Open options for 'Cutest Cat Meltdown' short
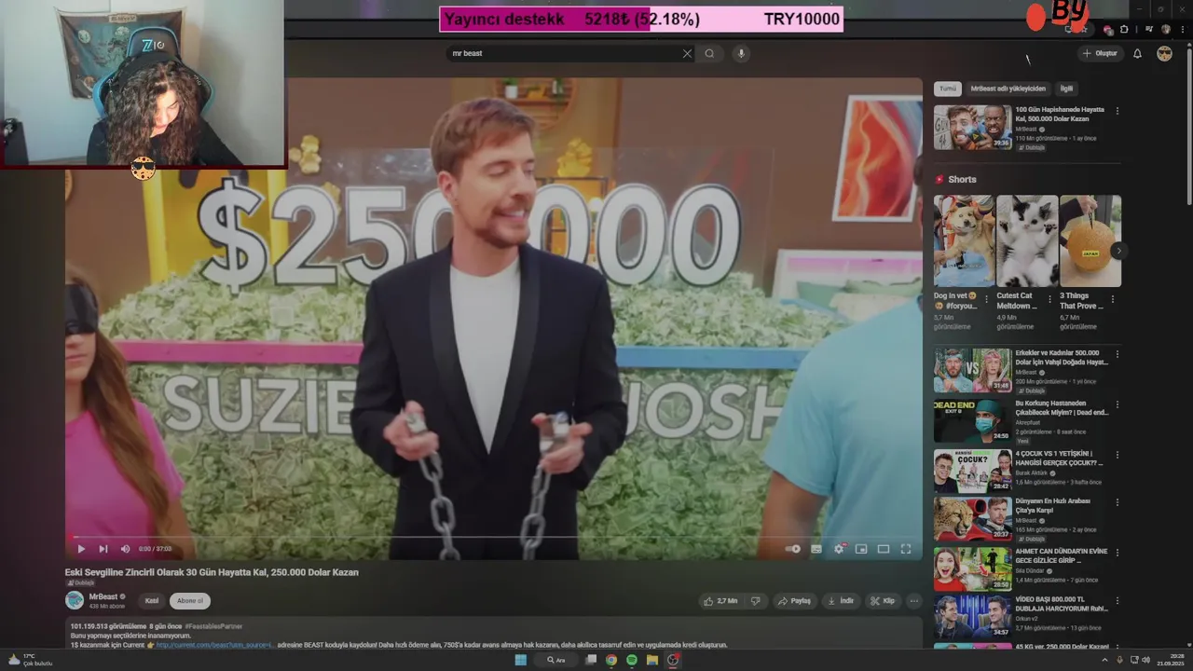Viewport: 1193px width, 671px height. click(x=1049, y=300)
